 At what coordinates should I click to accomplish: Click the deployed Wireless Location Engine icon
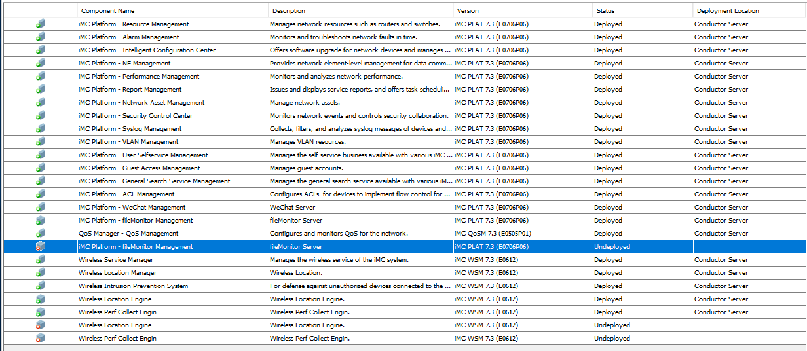pyautogui.click(x=41, y=299)
